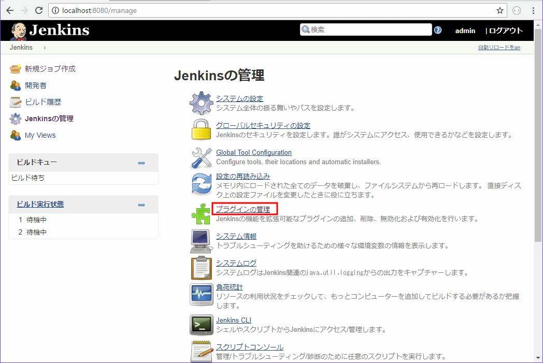Select the Jenkins CLI terminal icon
The image size is (543, 363).
click(x=201, y=324)
